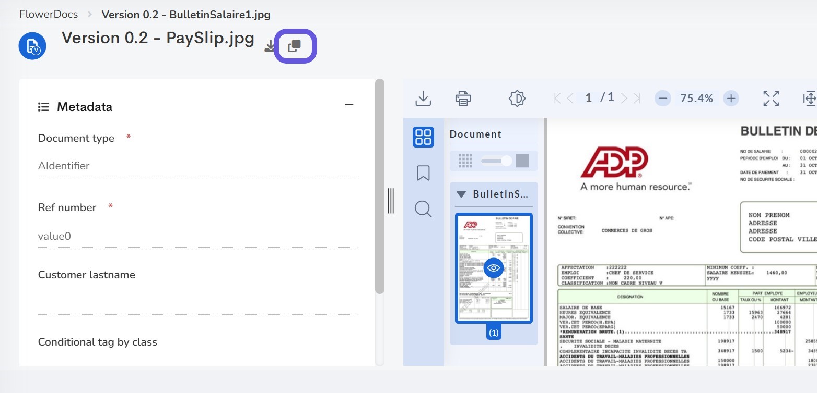Click the highlighted duplicate version icon
The height and width of the screenshot is (393, 817).
point(295,46)
